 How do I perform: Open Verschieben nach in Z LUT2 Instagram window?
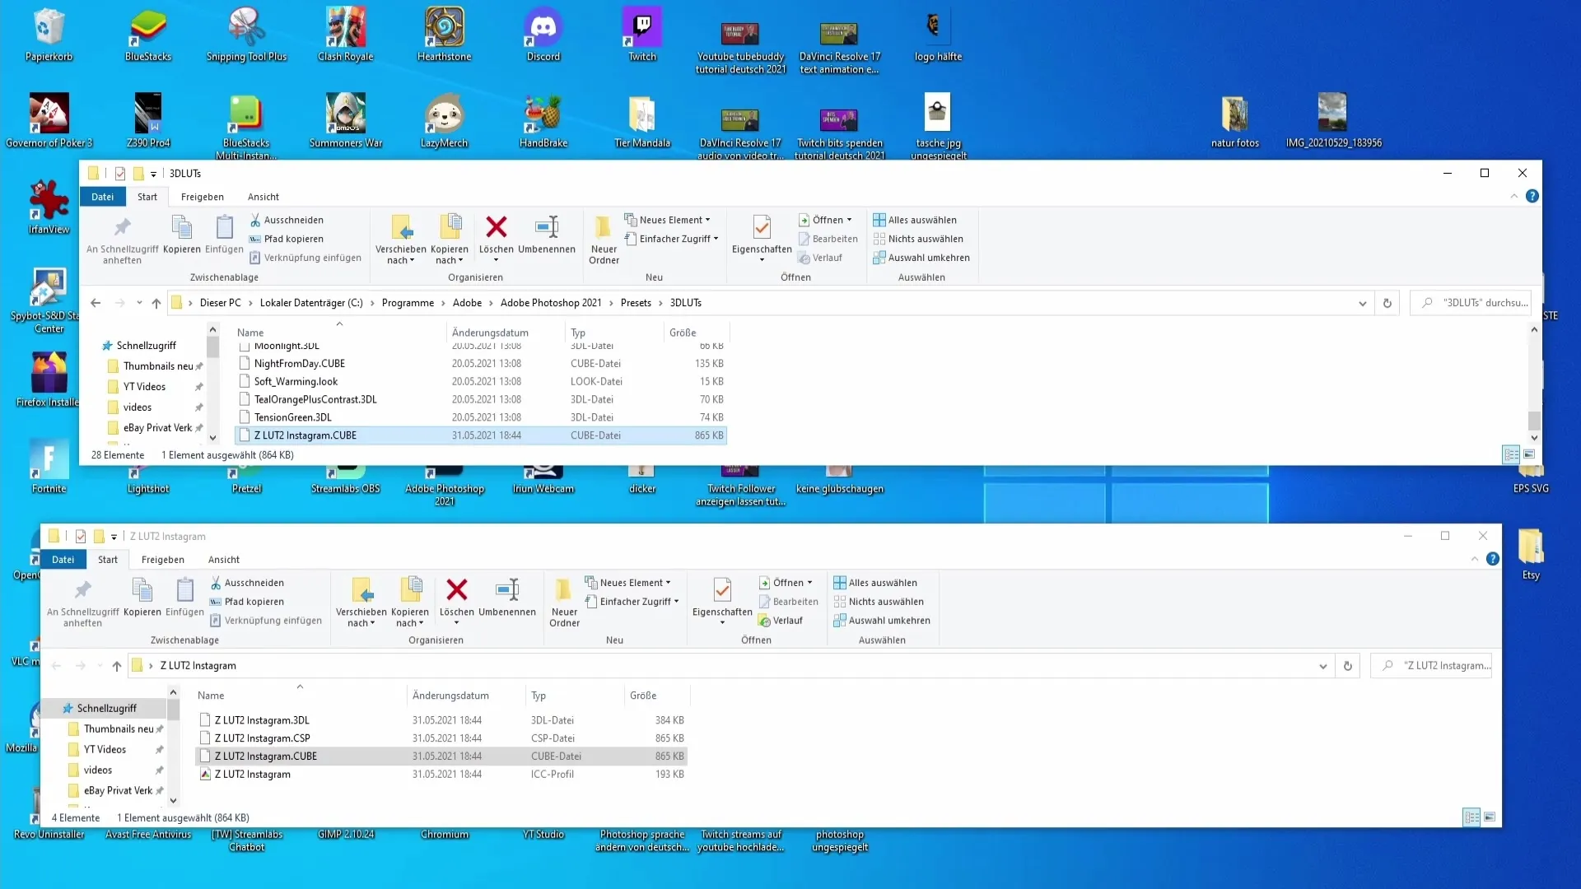point(361,603)
